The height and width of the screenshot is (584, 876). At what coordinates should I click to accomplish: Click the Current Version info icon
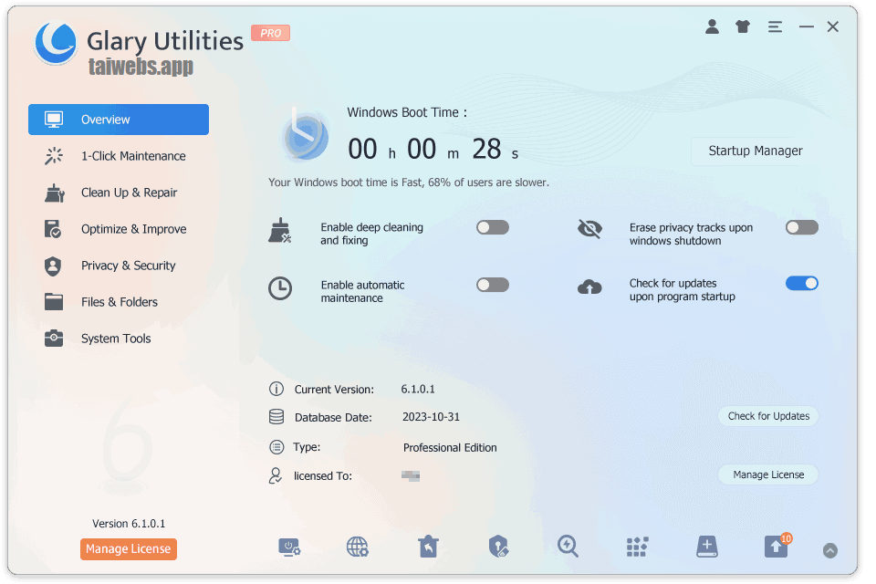276,389
